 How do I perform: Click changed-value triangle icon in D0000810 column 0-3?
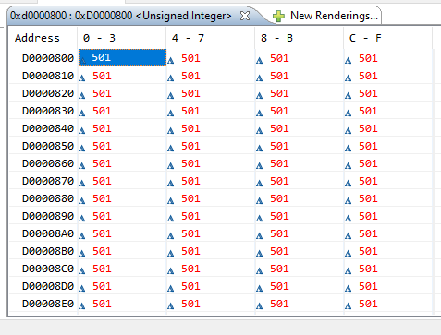point(82,78)
